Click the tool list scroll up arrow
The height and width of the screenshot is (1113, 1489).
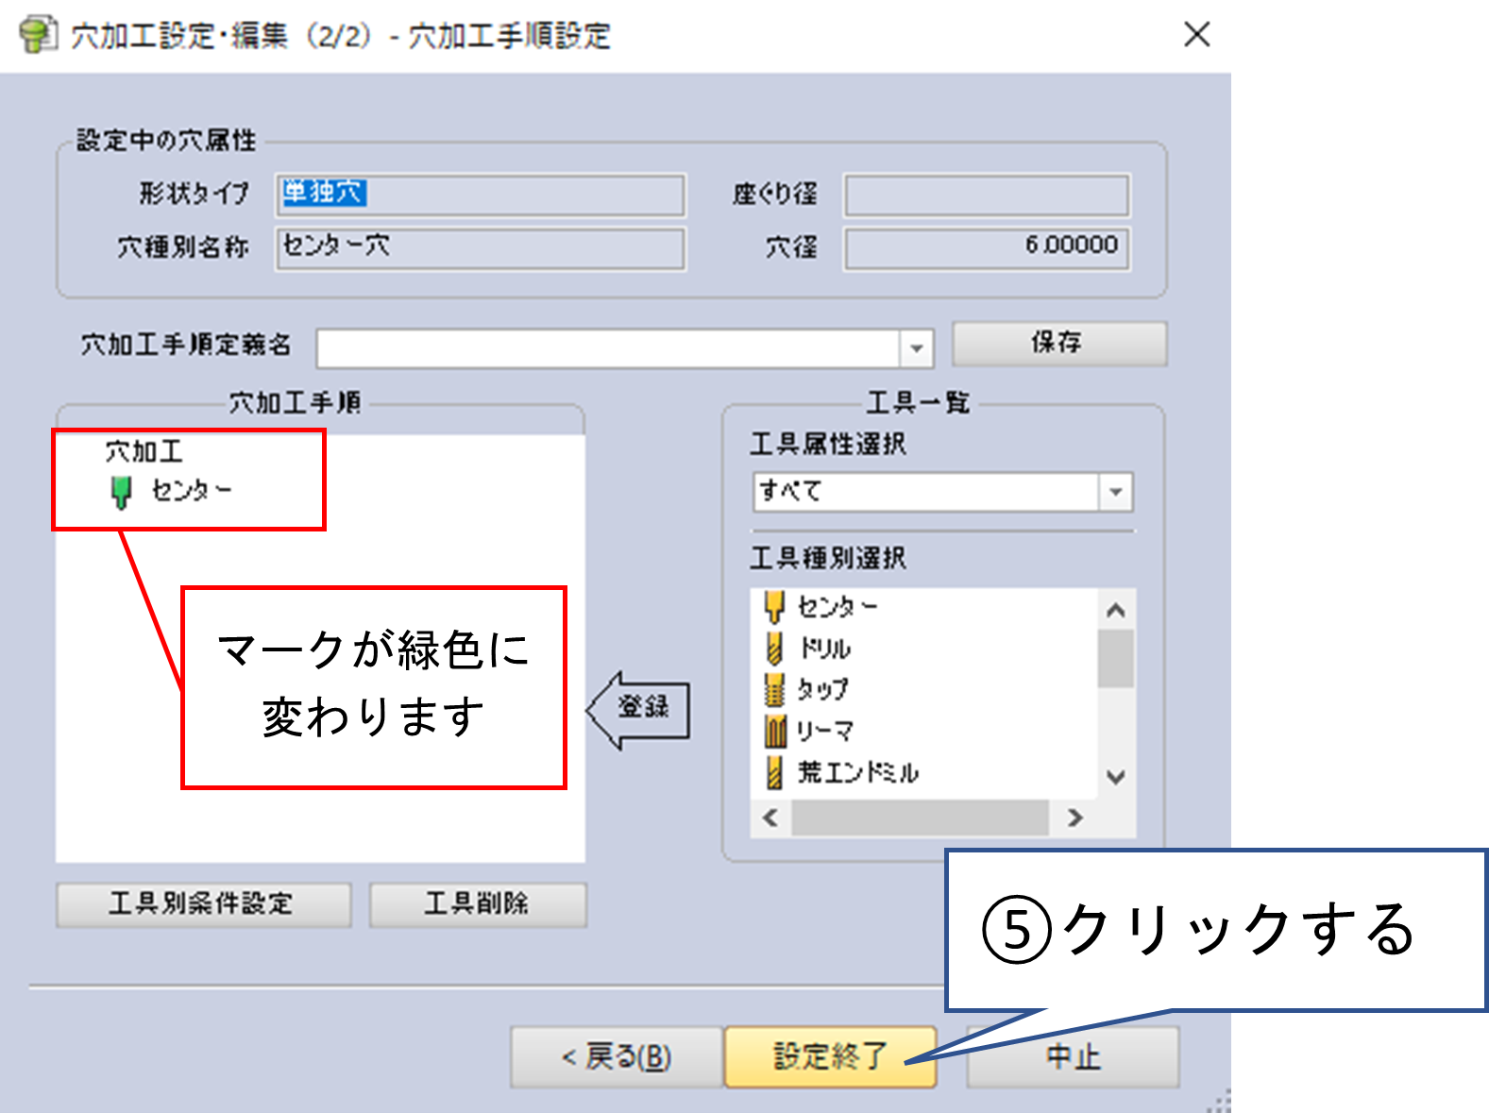pyautogui.click(x=1116, y=610)
